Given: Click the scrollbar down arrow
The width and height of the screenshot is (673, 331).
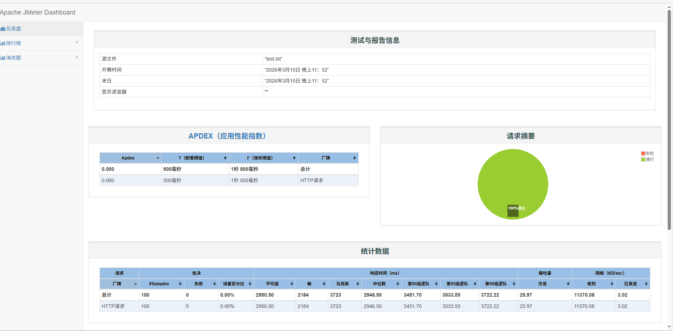Looking at the screenshot, I should (x=669, y=327).
